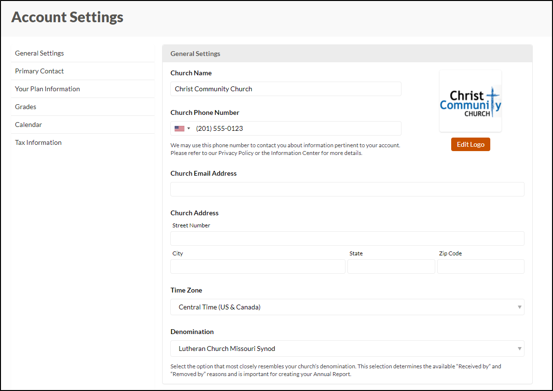This screenshot has width=553, height=391.
Task: Click the Zip Code label
Action: (x=450, y=253)
